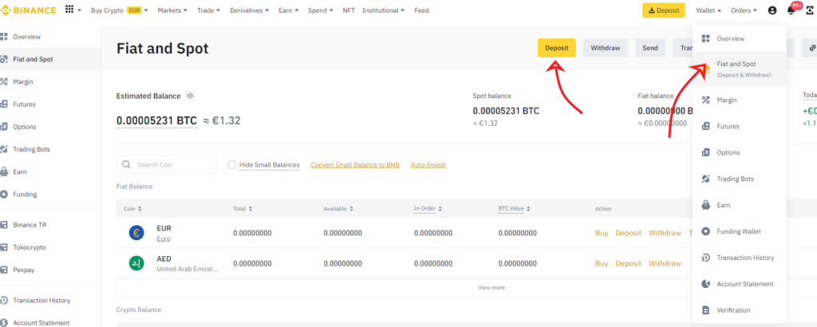Click Pexpay icon in sidebar
This screenshot has height=327, width=817.
4,270
